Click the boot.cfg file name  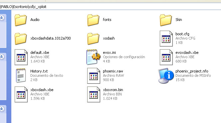pyautogui.click(x=182, y=34)
